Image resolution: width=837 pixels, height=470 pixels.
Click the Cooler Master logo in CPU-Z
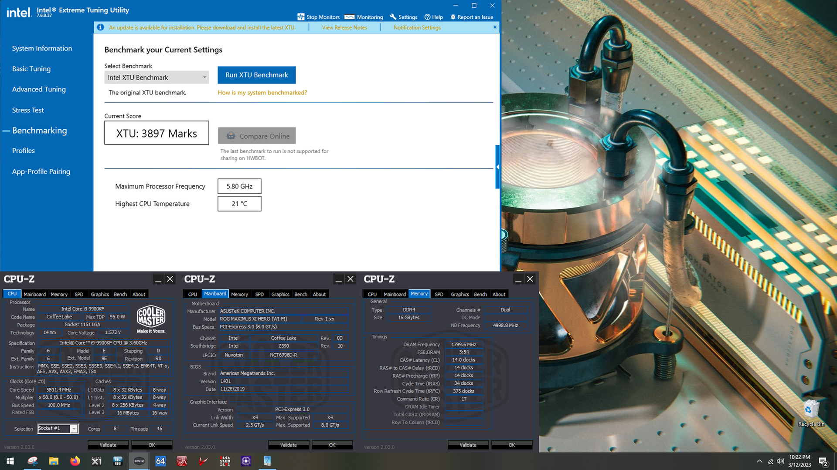point(151,319)
